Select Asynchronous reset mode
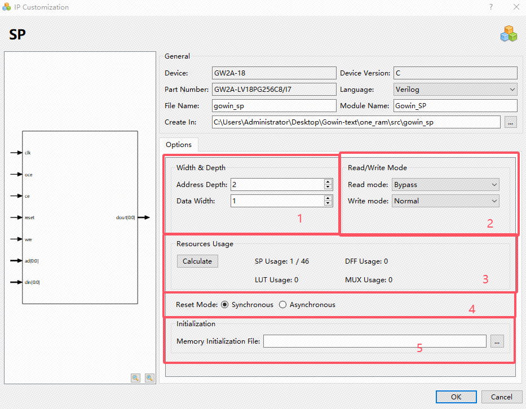The image size is (526, 409). click(283, 304)
